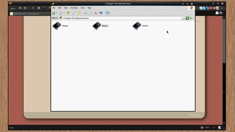The height and width of the screenshot is (132, 235).
Task: Open the View menu
Action: click(66, 8)
